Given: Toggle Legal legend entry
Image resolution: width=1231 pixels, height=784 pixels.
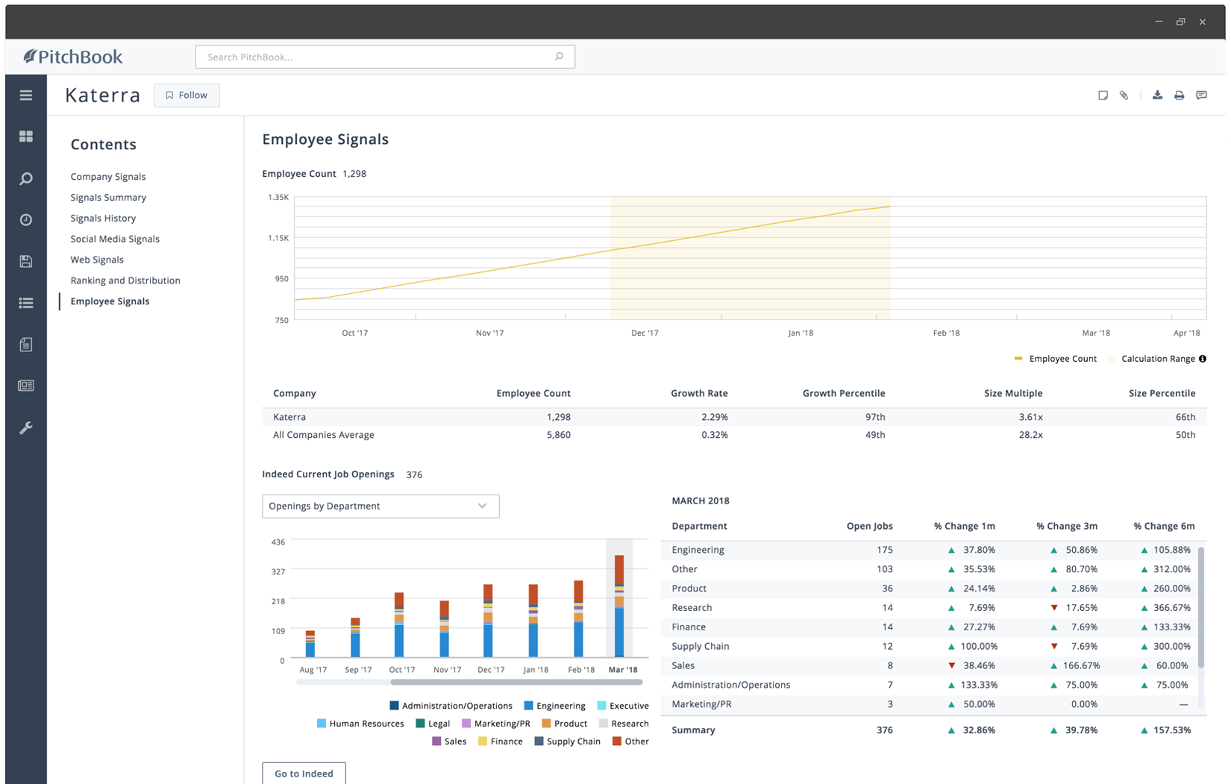Looking at the screenshot, I should 433,724.
